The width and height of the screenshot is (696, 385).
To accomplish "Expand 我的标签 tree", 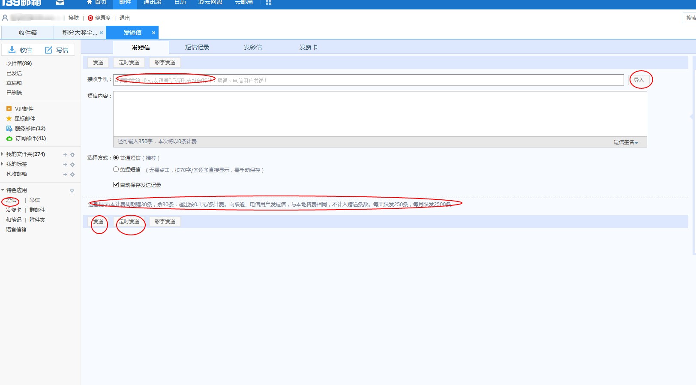I will tap(2, 164).
